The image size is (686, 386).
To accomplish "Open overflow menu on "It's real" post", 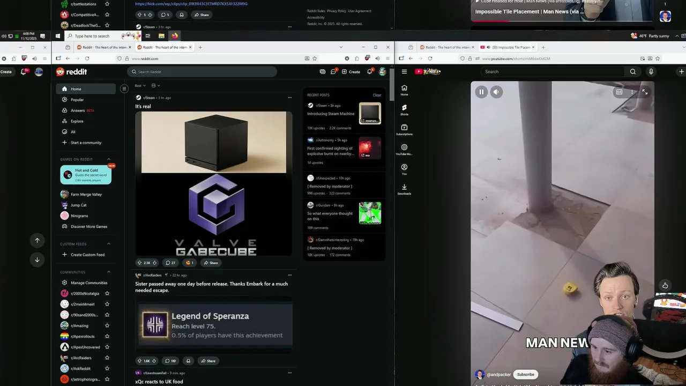I will pos(290,98).
